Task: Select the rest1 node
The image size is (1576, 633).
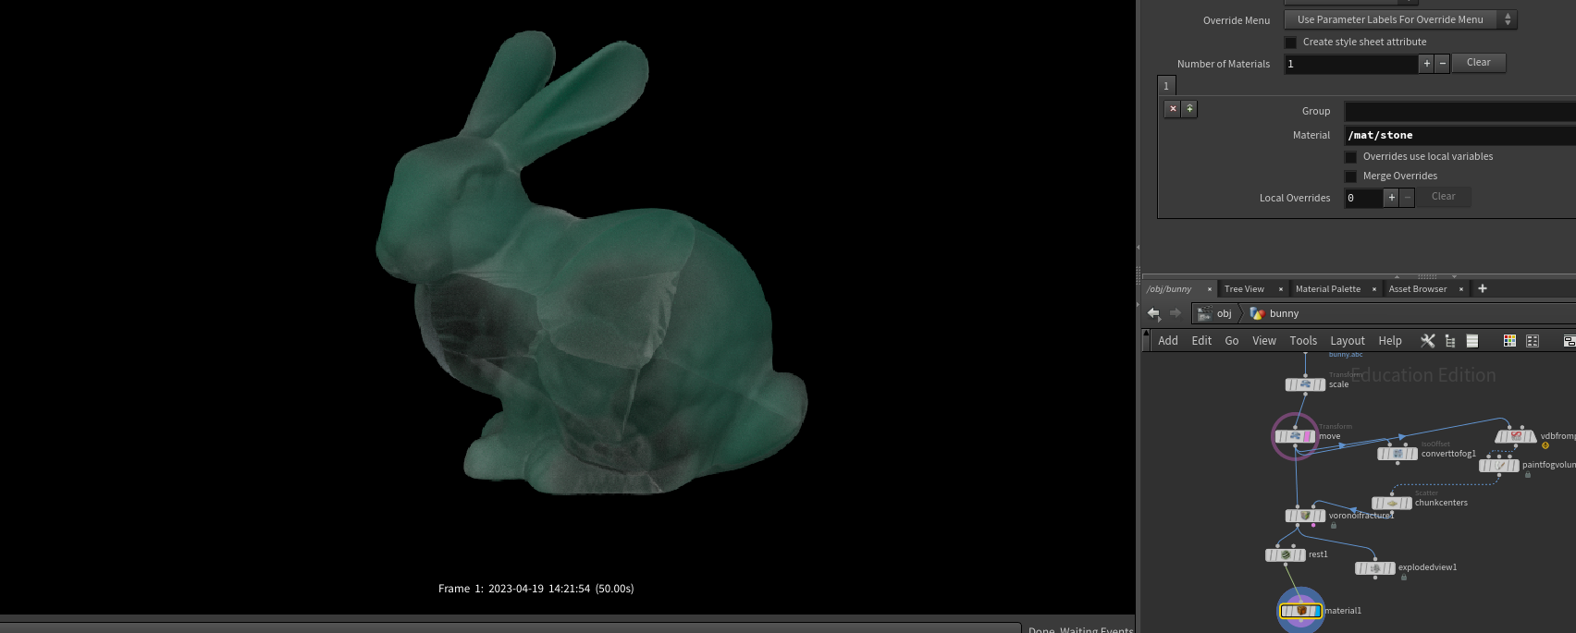Action: coord(1286,555)
